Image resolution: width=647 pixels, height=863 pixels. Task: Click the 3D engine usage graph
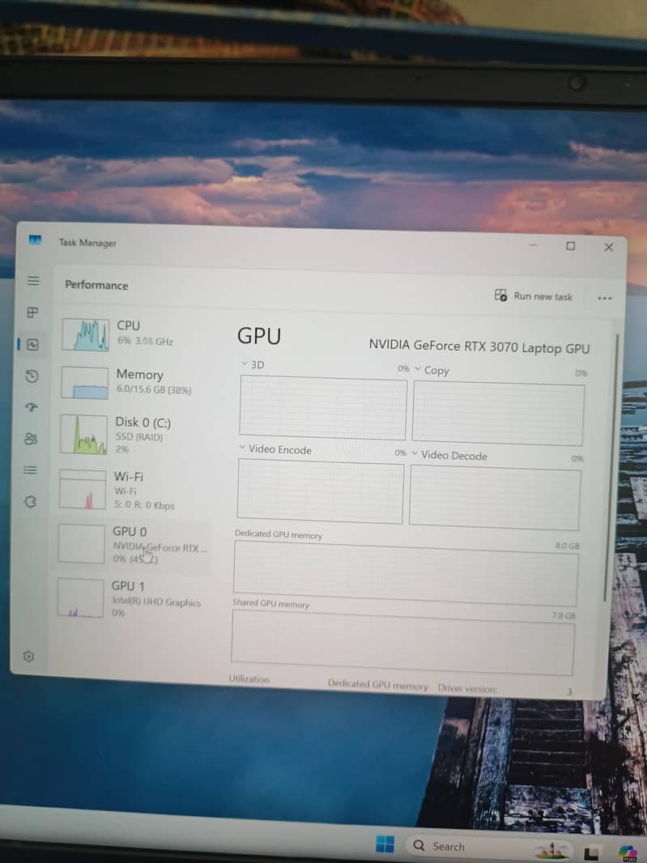[x=323, y=408]
